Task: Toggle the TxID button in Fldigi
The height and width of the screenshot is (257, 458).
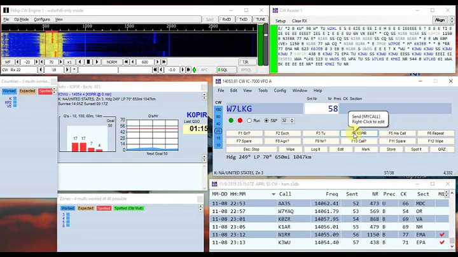Action: tap(243, 19)
